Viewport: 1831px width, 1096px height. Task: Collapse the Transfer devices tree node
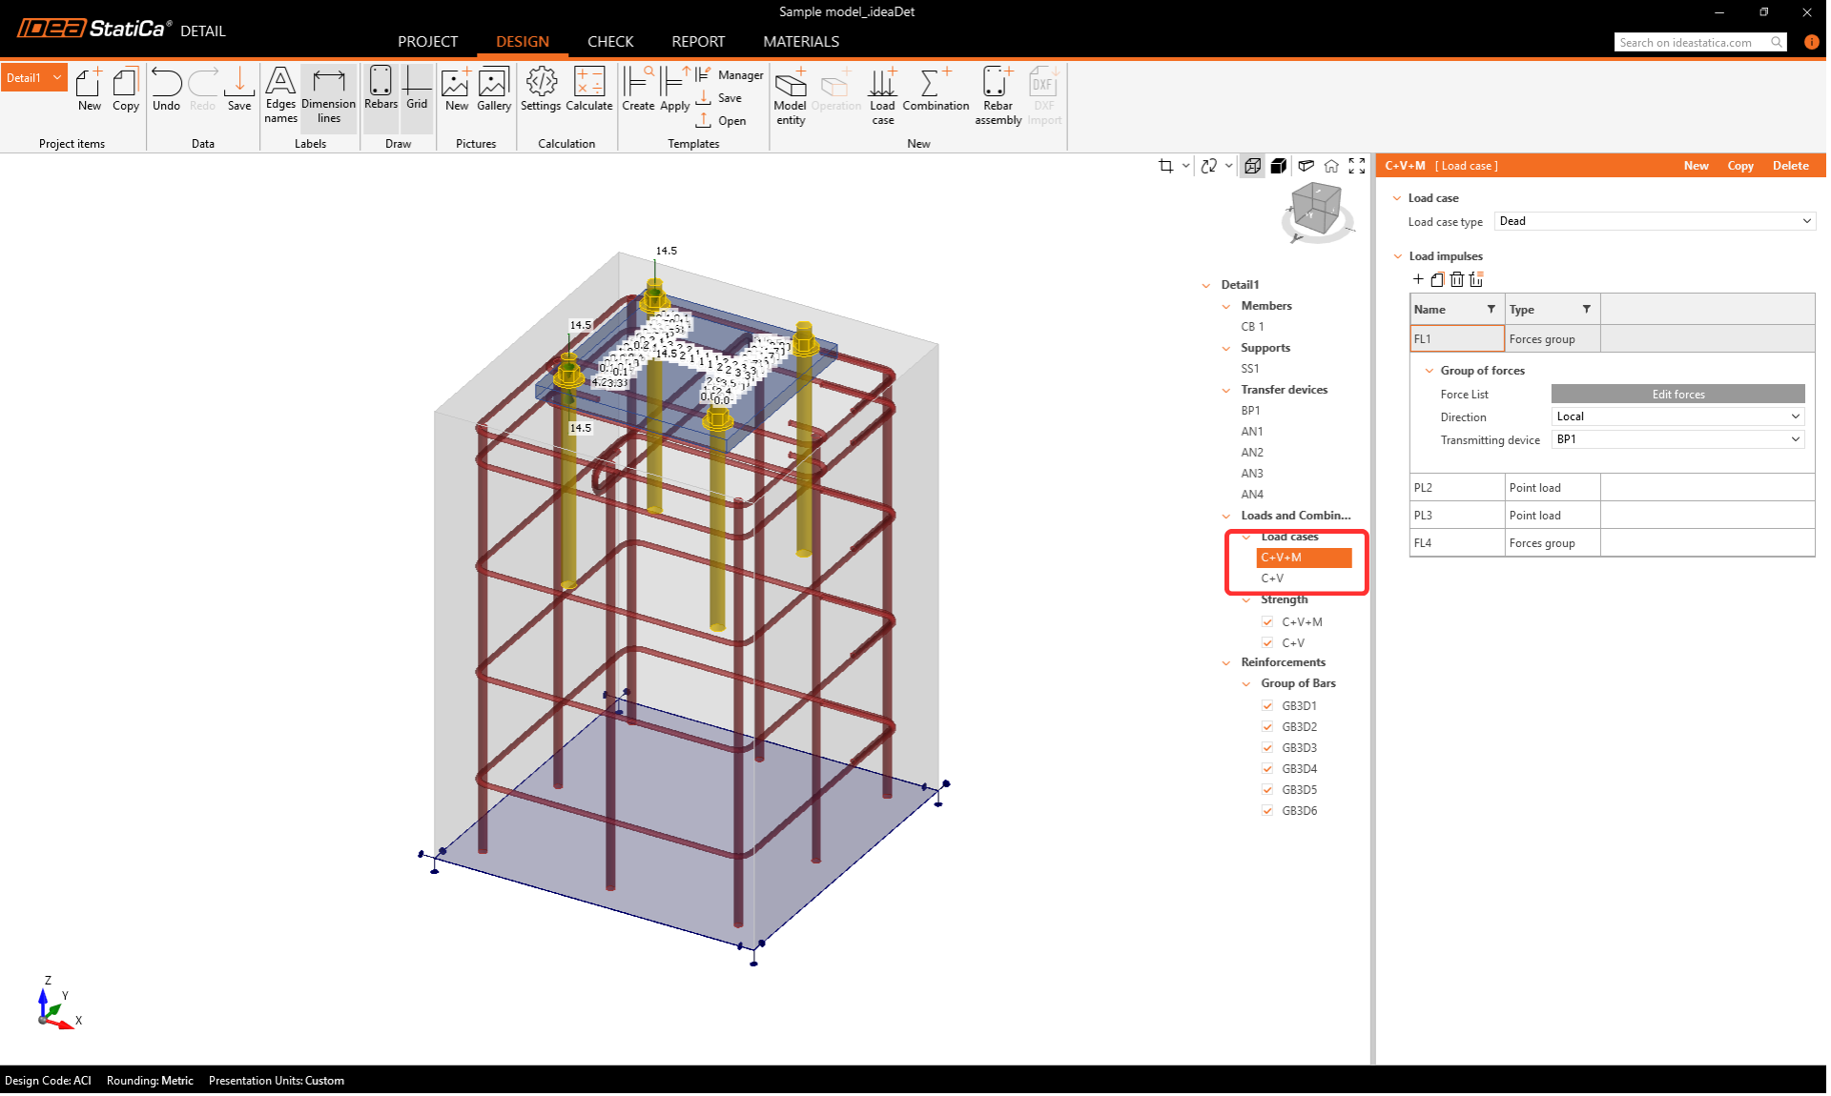[x=1226, y=390]
